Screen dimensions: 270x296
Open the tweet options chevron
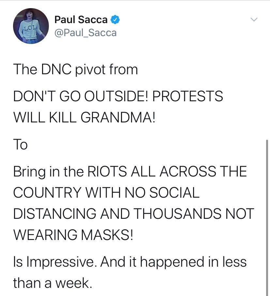tap(254, 20)
